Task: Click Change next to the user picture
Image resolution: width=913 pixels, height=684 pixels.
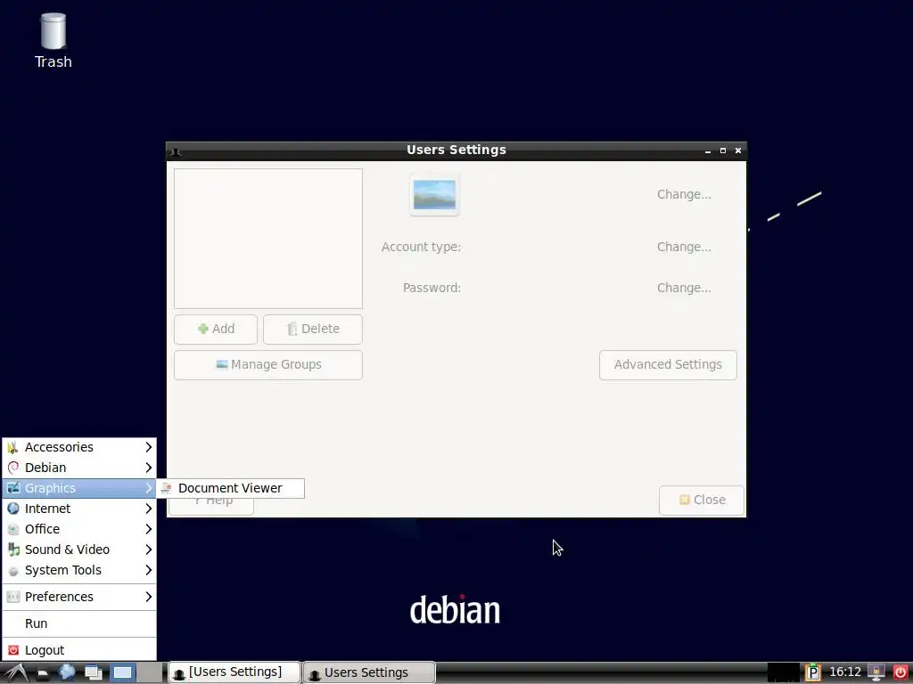Action: pyautogui.click(x=684, y=195)
